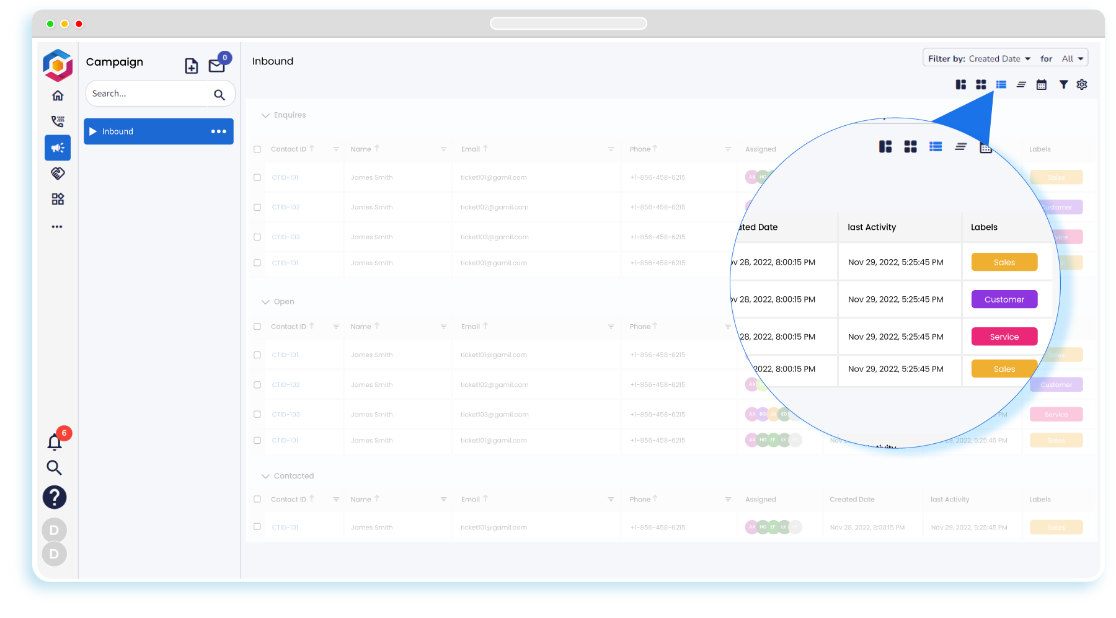Collapse the Enquires section

pyautogui.click(x=265, y=115)
